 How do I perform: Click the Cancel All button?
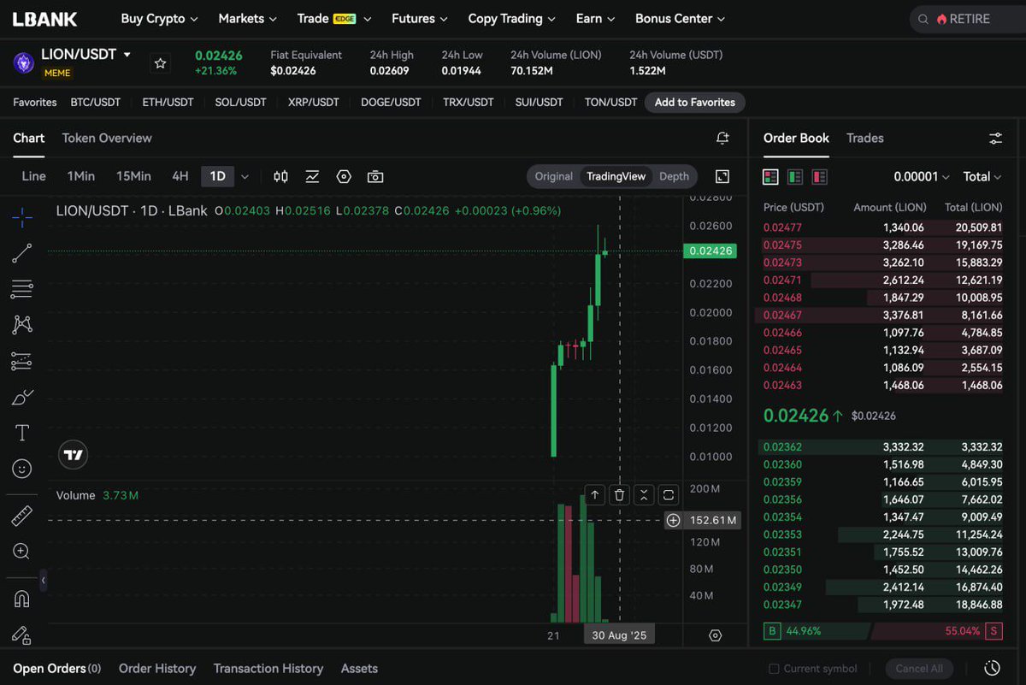tap(919, 669)
